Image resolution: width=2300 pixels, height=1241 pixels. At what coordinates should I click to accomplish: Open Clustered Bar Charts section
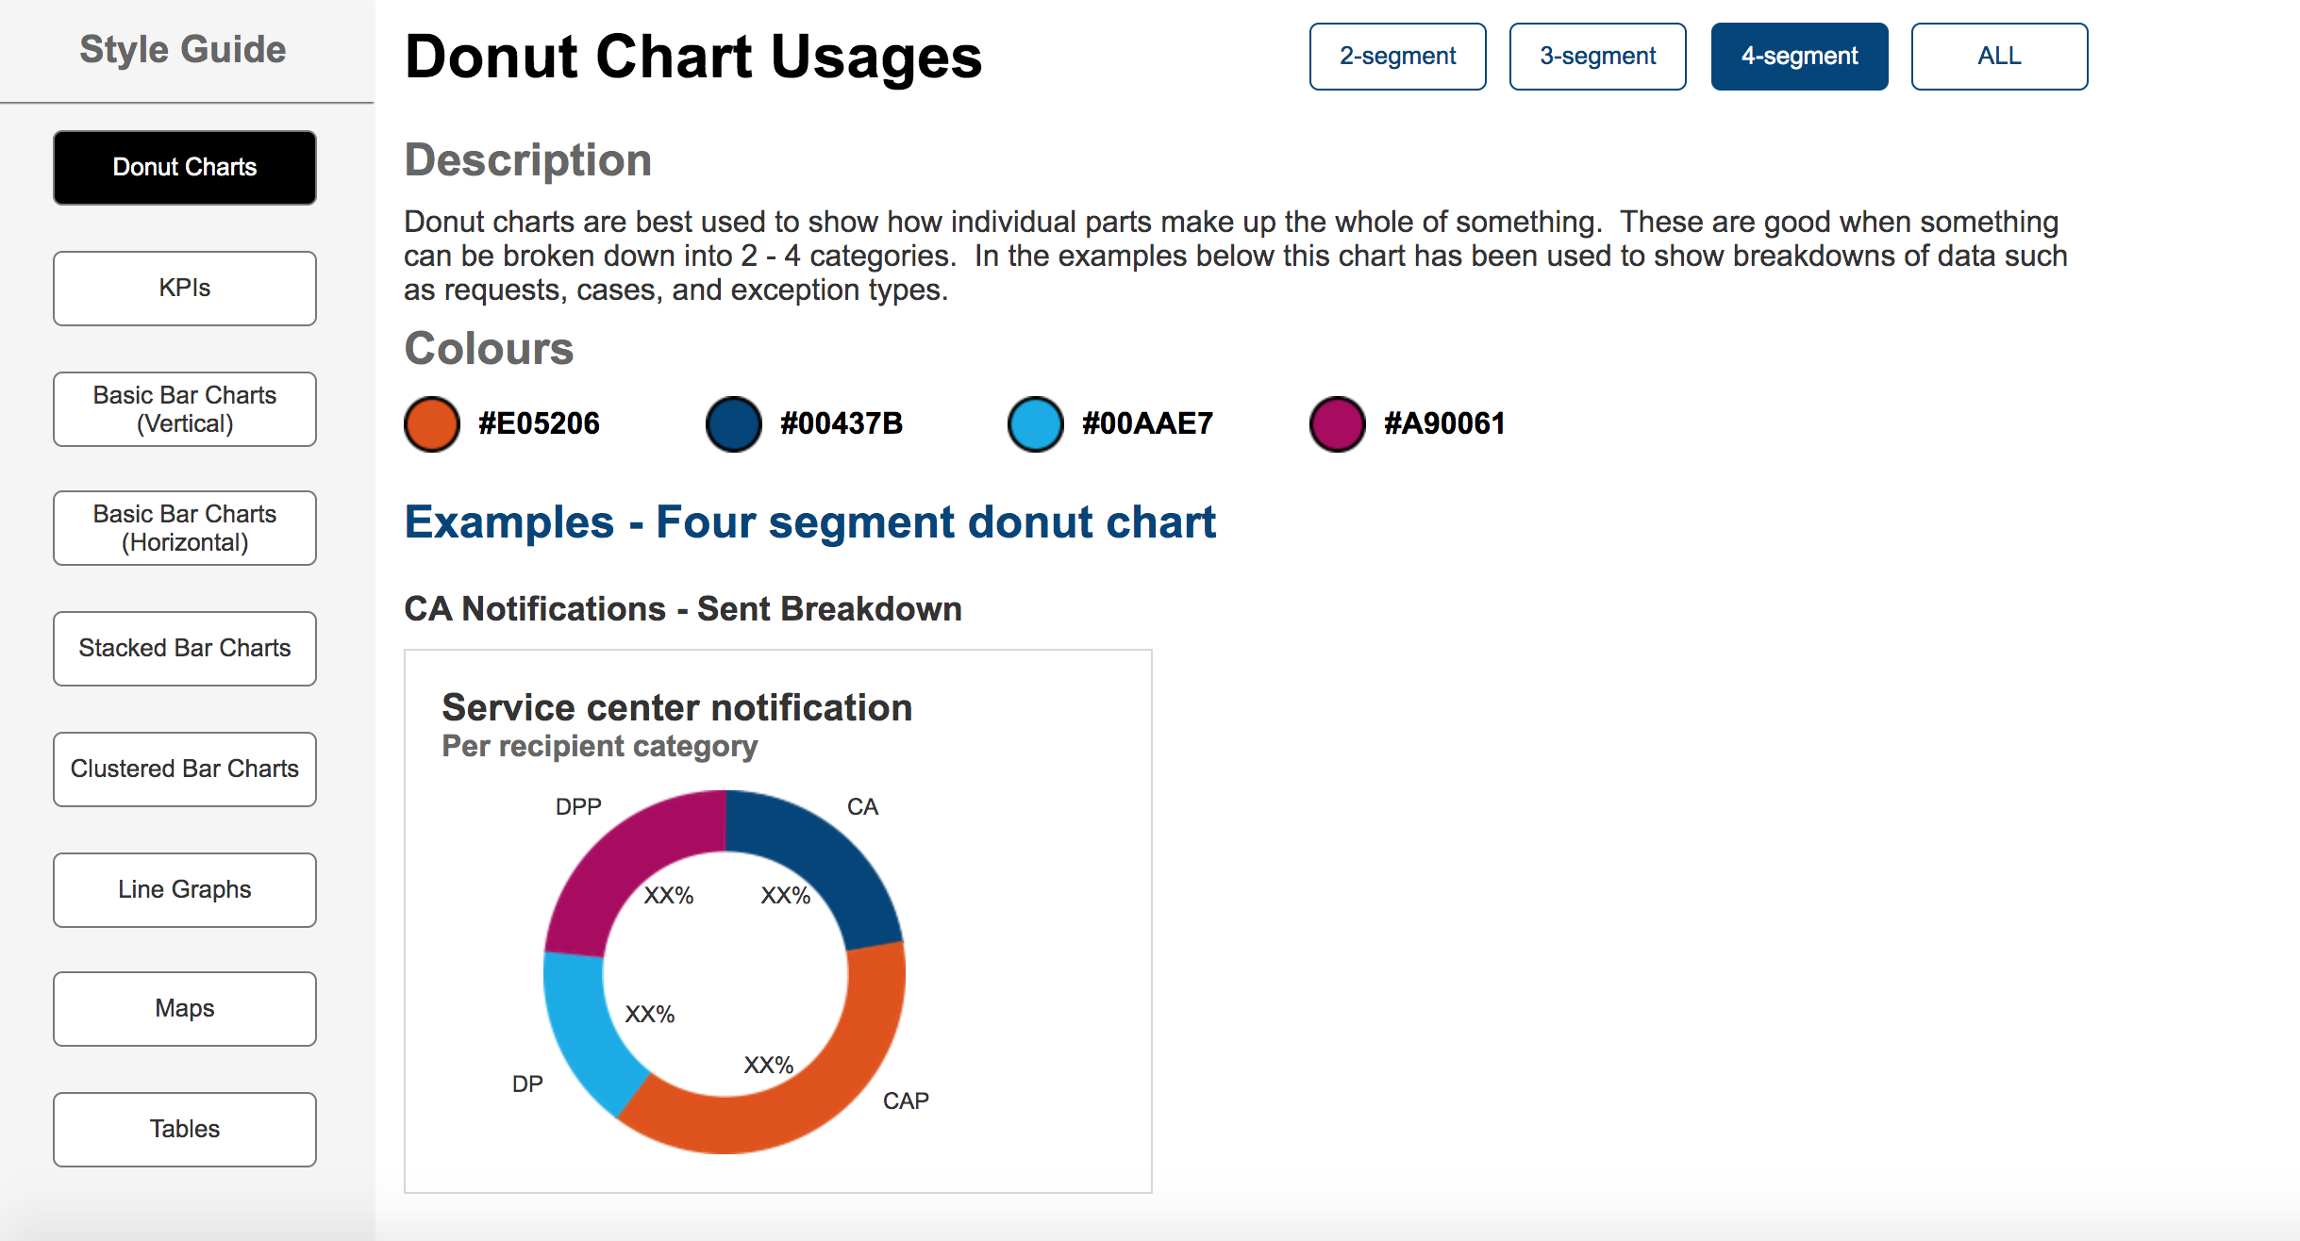coord(185,769)
